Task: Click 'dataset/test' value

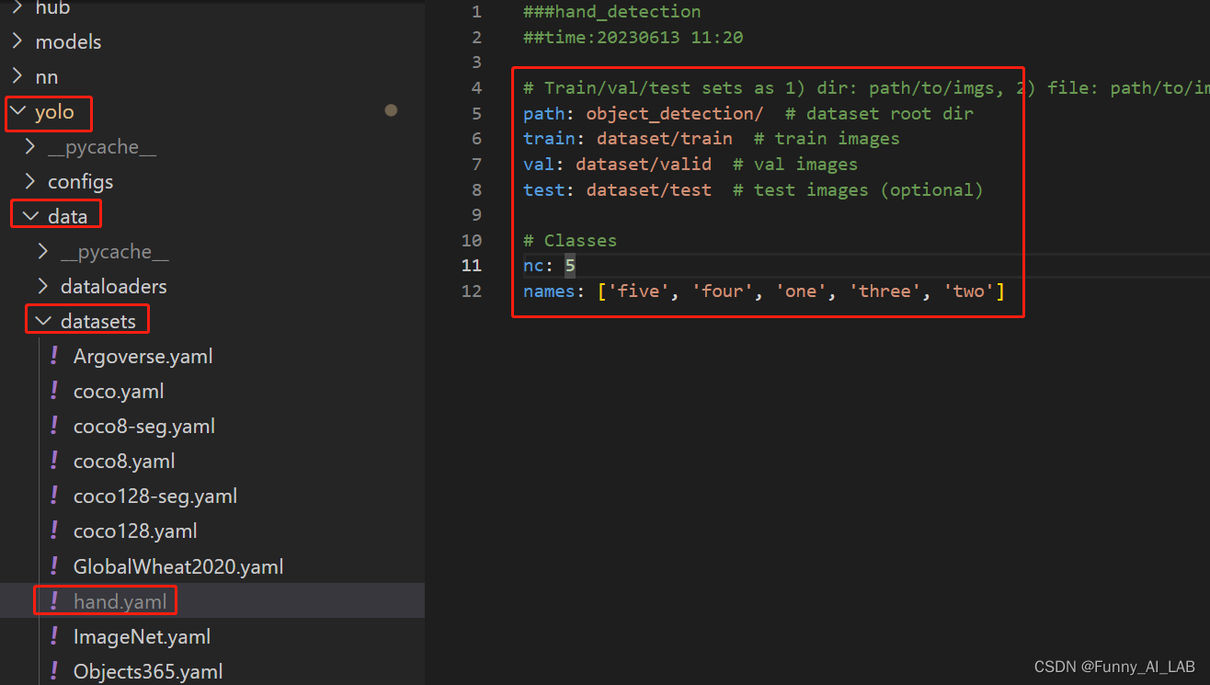Action: click(x=649, y=190)
